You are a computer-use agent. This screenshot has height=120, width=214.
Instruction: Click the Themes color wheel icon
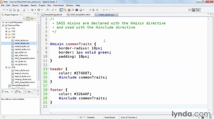pyautogui.click(x=81, y=10)
